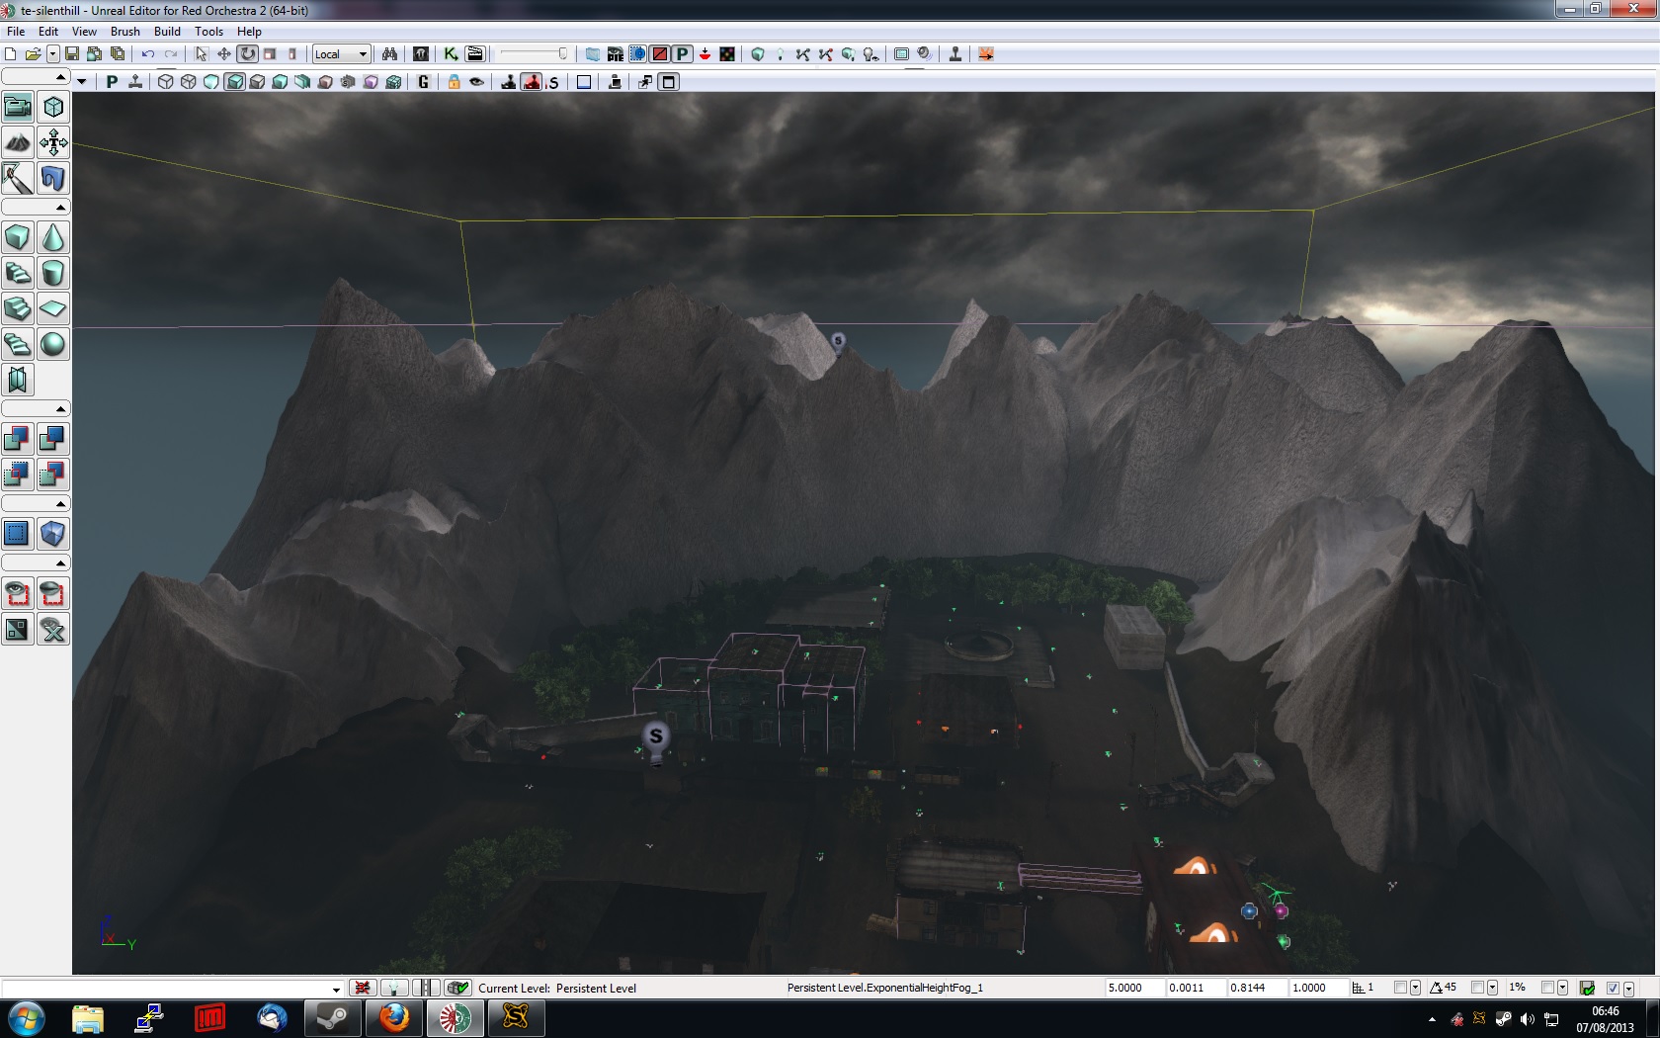
Task: Activate the Geometry mode cube tool
Action: click(53, 107)
